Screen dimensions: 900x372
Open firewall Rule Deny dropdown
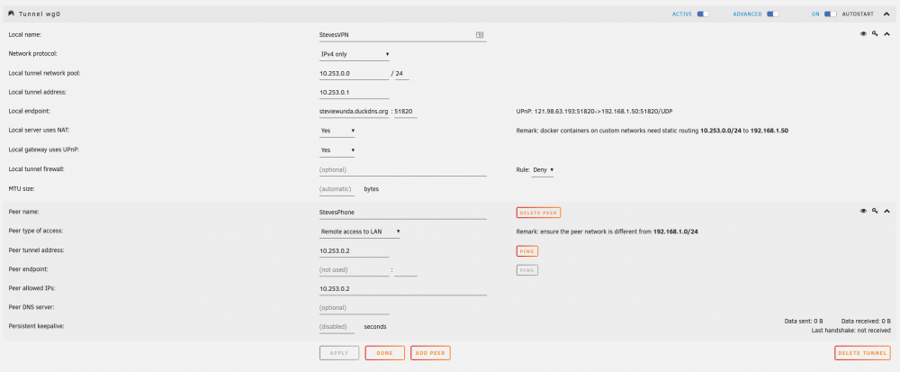pyautogui.click(x=543, y=170)
